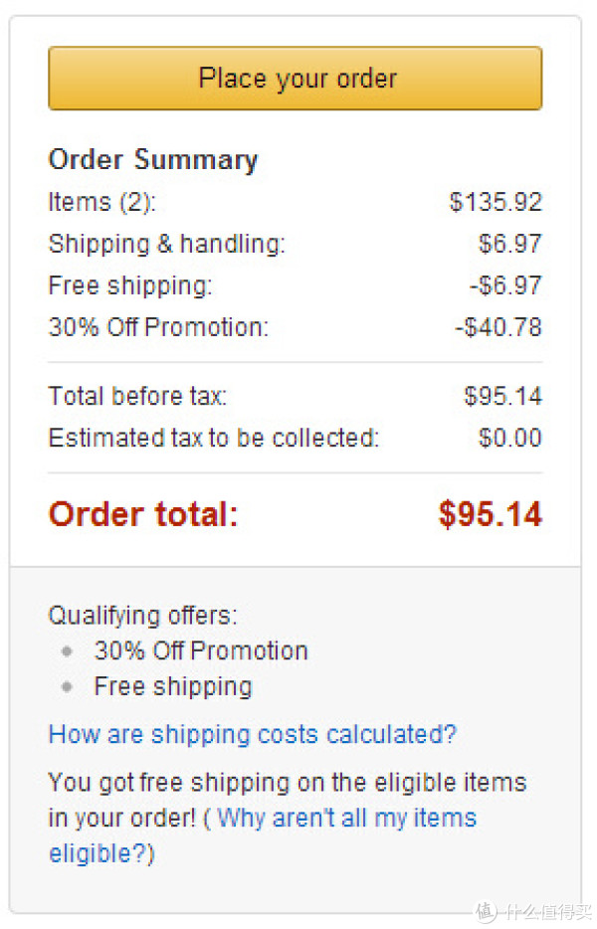Select the Shipping & handling label
597x929 pixels.
coord(166,244)
